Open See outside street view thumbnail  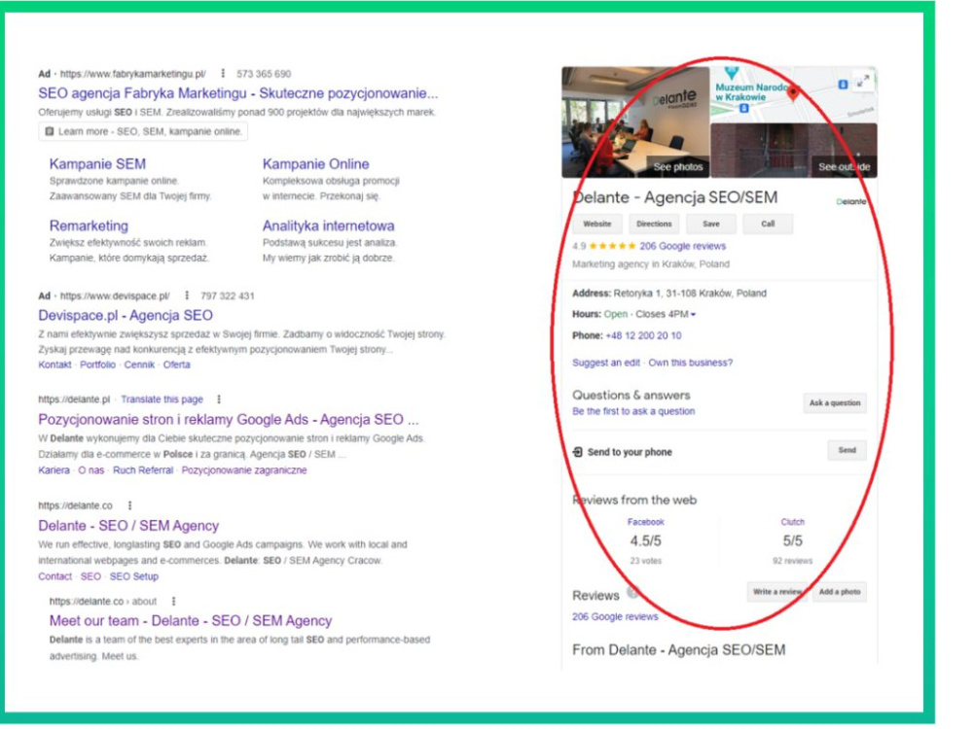794,151
